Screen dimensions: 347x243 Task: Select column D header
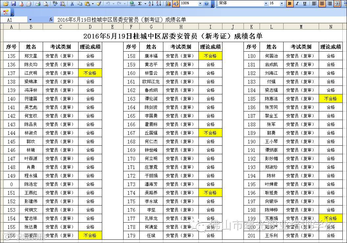pos(90,27)
